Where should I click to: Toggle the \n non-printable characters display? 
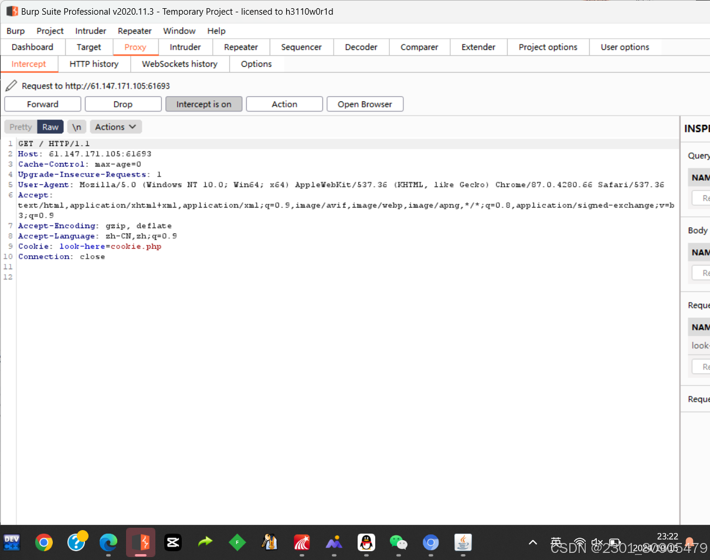[76, 127]
